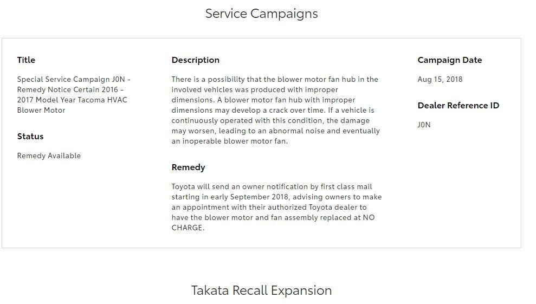
Task: Click the Dealer Reference ID label
Action: [x=458, y=105]
